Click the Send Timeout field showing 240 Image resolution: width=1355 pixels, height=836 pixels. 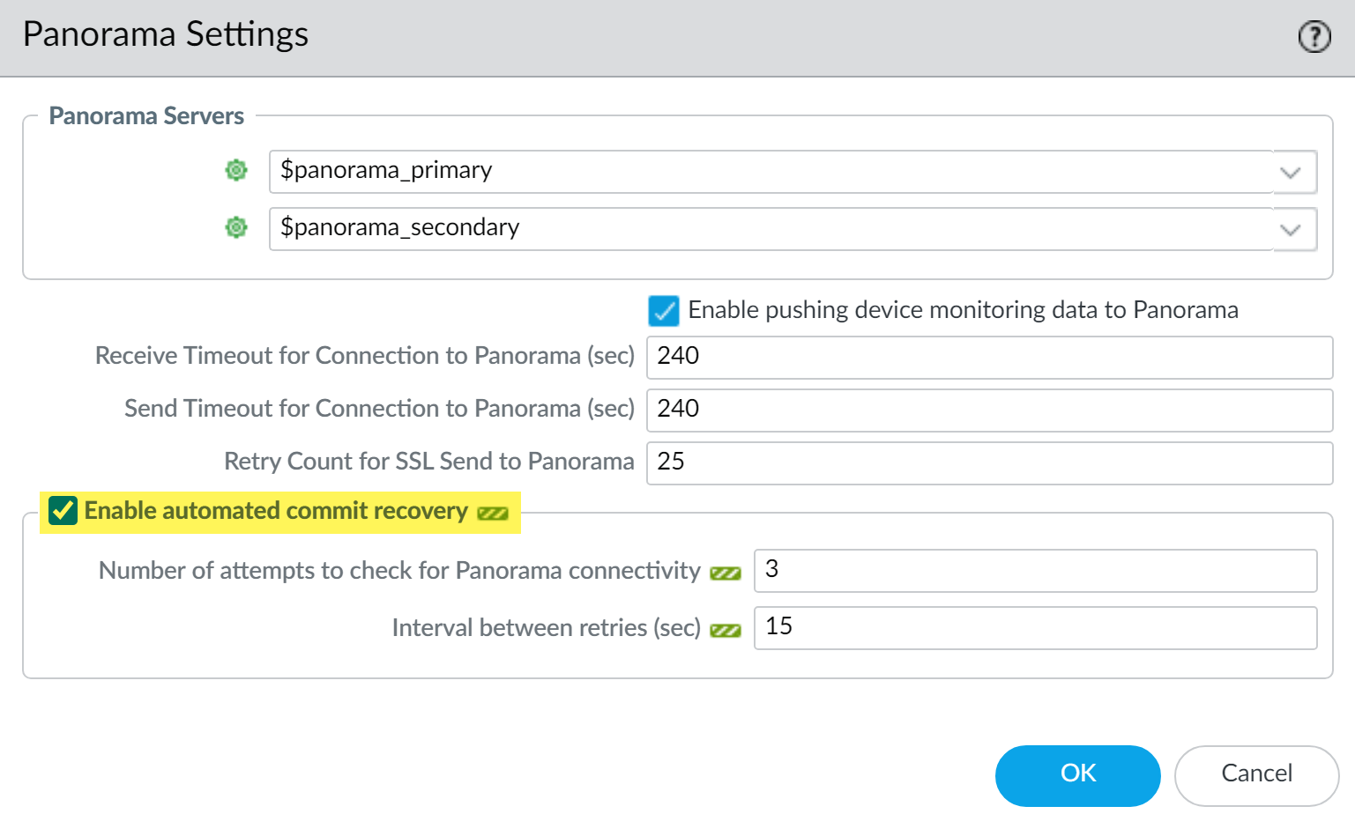click(x=988, y=410)
